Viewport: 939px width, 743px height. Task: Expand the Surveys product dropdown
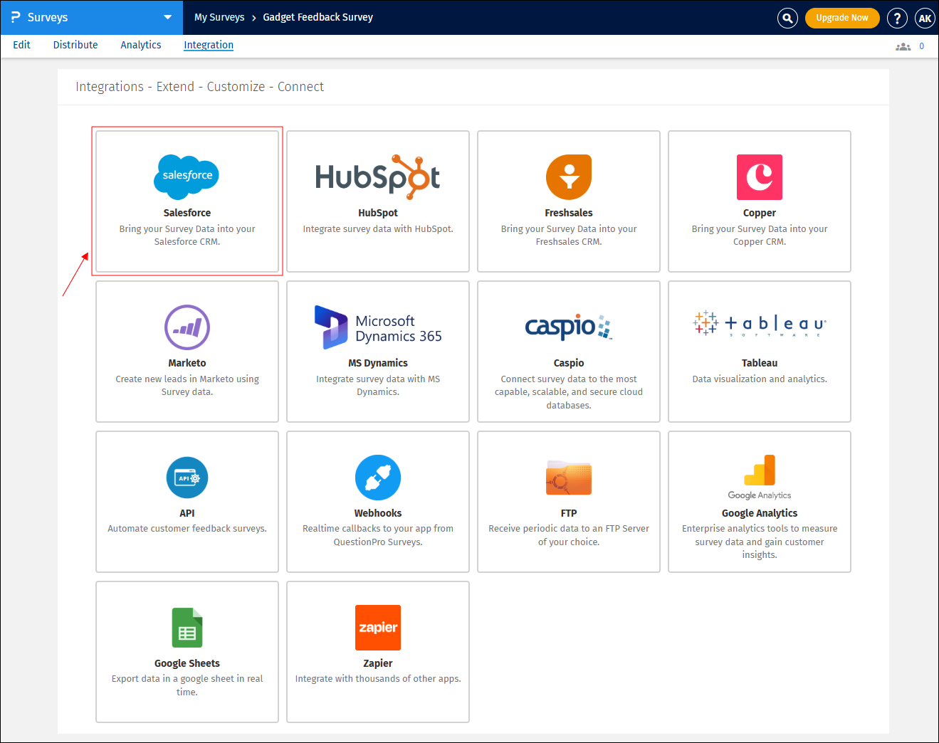point(168,17)
